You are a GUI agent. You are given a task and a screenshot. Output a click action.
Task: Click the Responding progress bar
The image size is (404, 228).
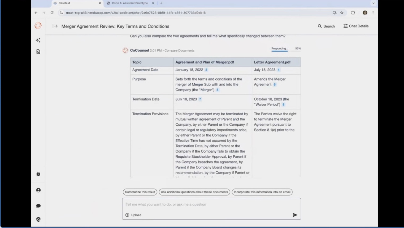point(279,51)
